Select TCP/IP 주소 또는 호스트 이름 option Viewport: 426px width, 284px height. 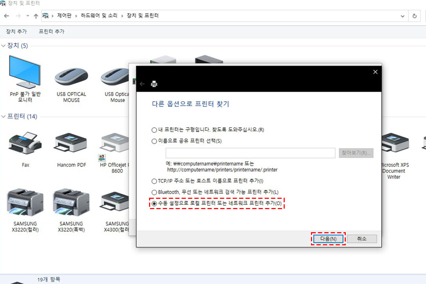tap(154, 181)
